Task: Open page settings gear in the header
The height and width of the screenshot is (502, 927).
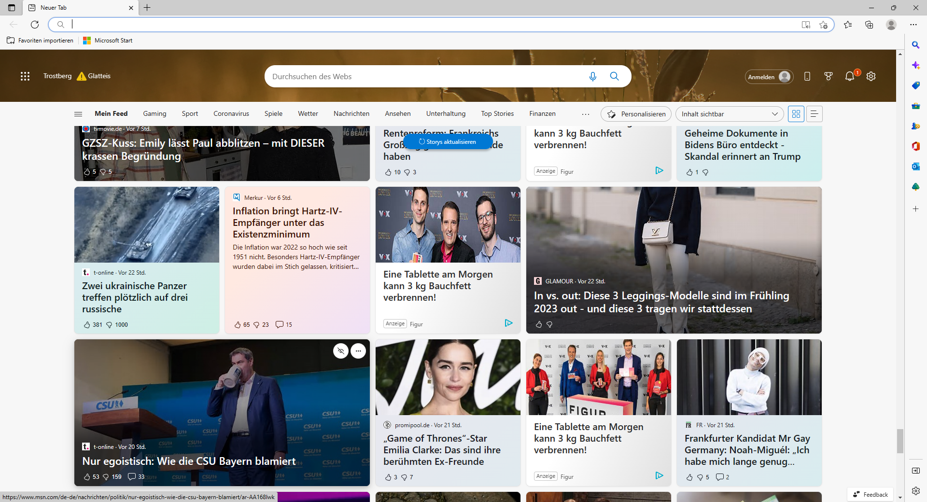Action: (x=871, y=76)
